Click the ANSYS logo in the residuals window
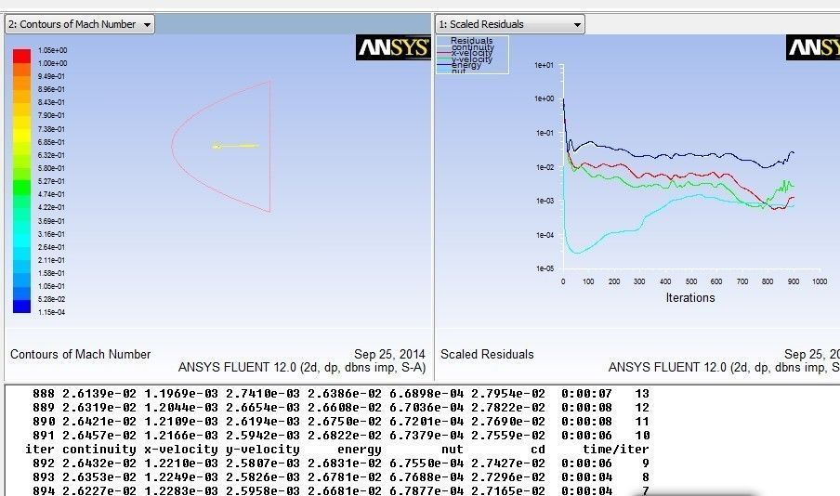 (x=813, y=47)
